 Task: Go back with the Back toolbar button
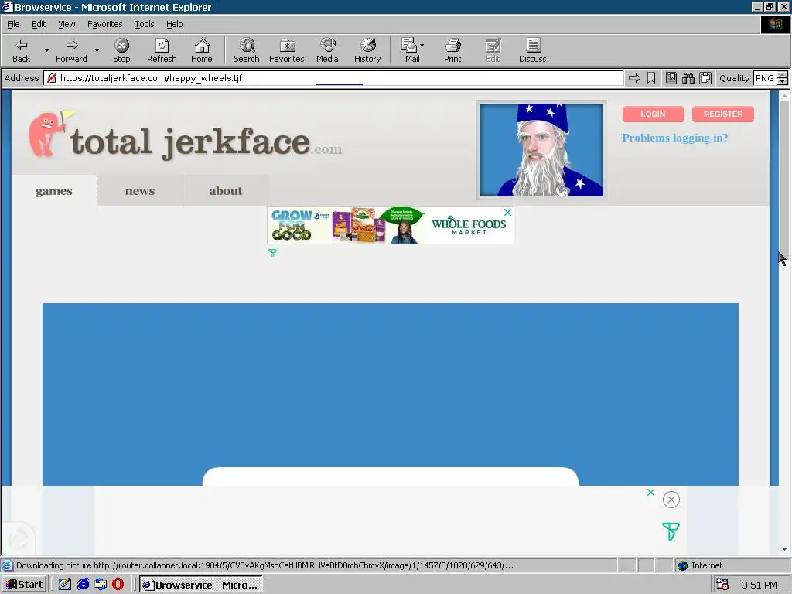point(21,50)
